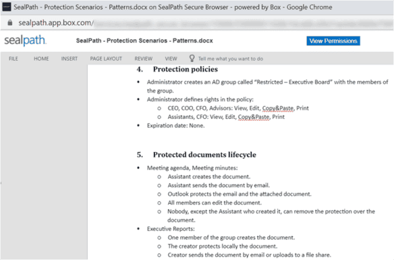Open the REVIEW tab
This screenshot has height=260, width=394.
[144, 59]
